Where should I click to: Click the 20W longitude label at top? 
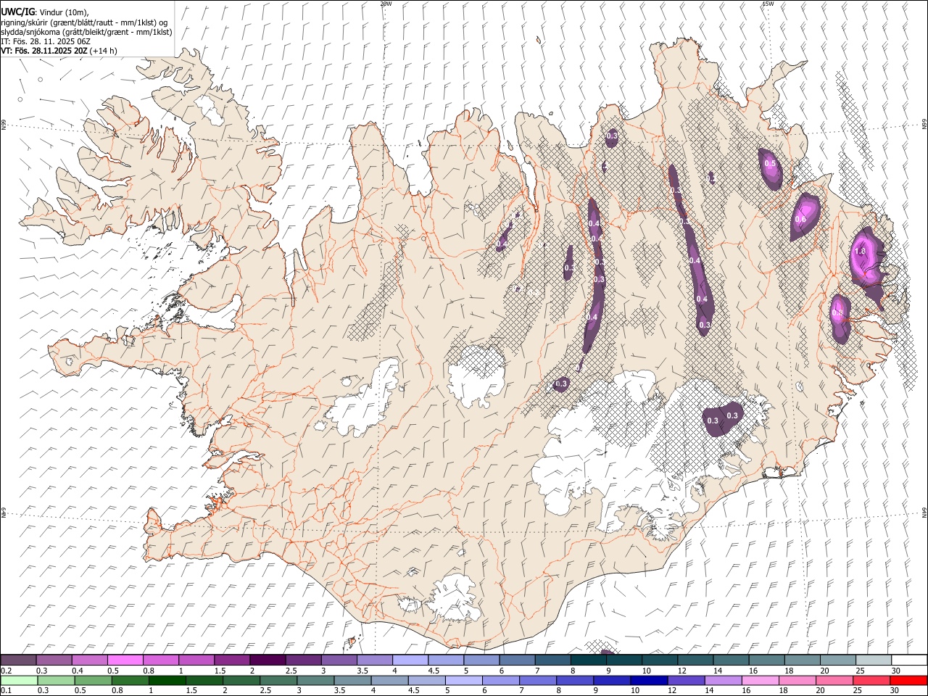coord(386,4)
